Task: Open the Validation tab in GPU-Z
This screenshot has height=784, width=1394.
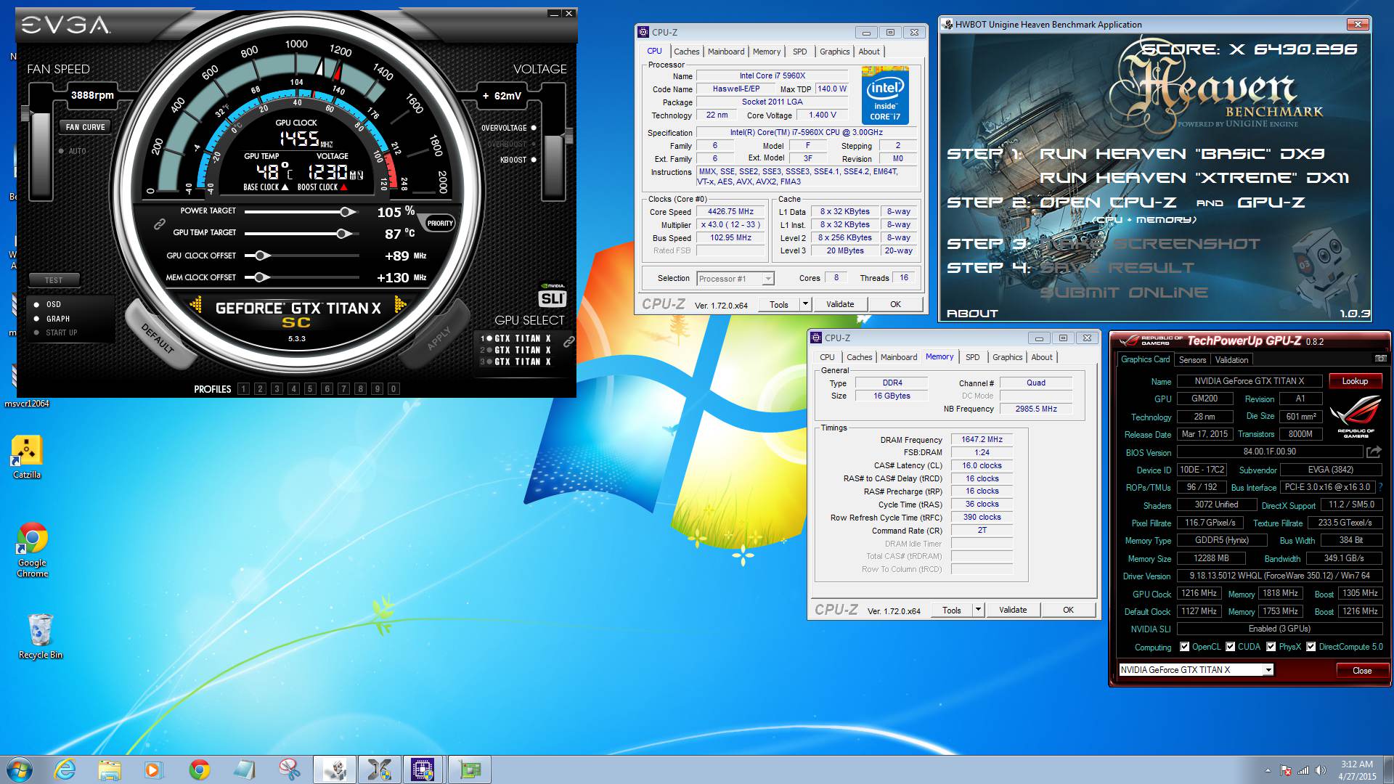Action: pyautogui.click(x=1231, y=359)
